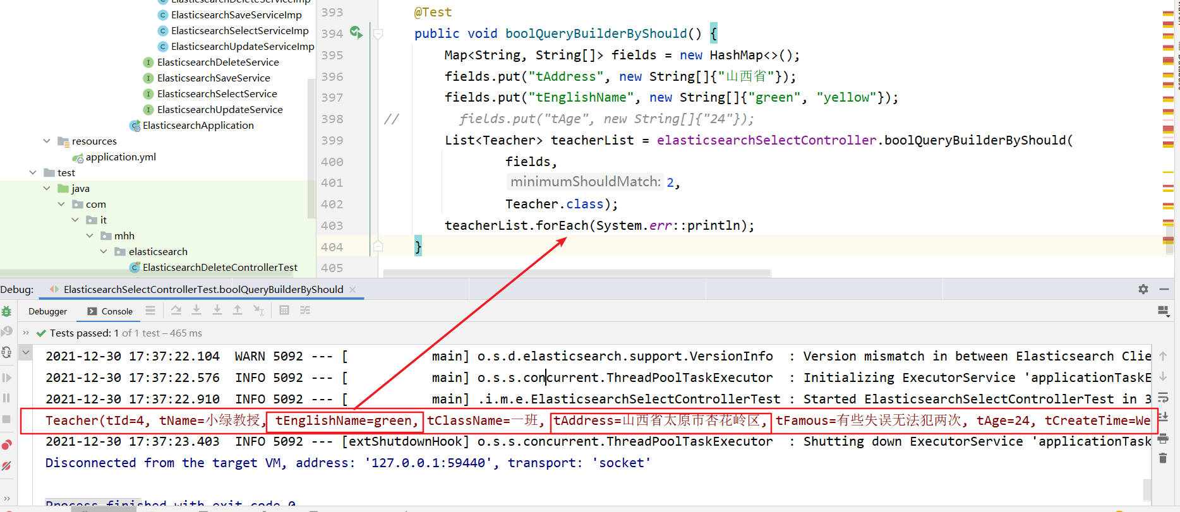Viewport: 1180px width, 512px height.
Task: Click the console fold arrow beside first log line
Action: pos(26,352)
